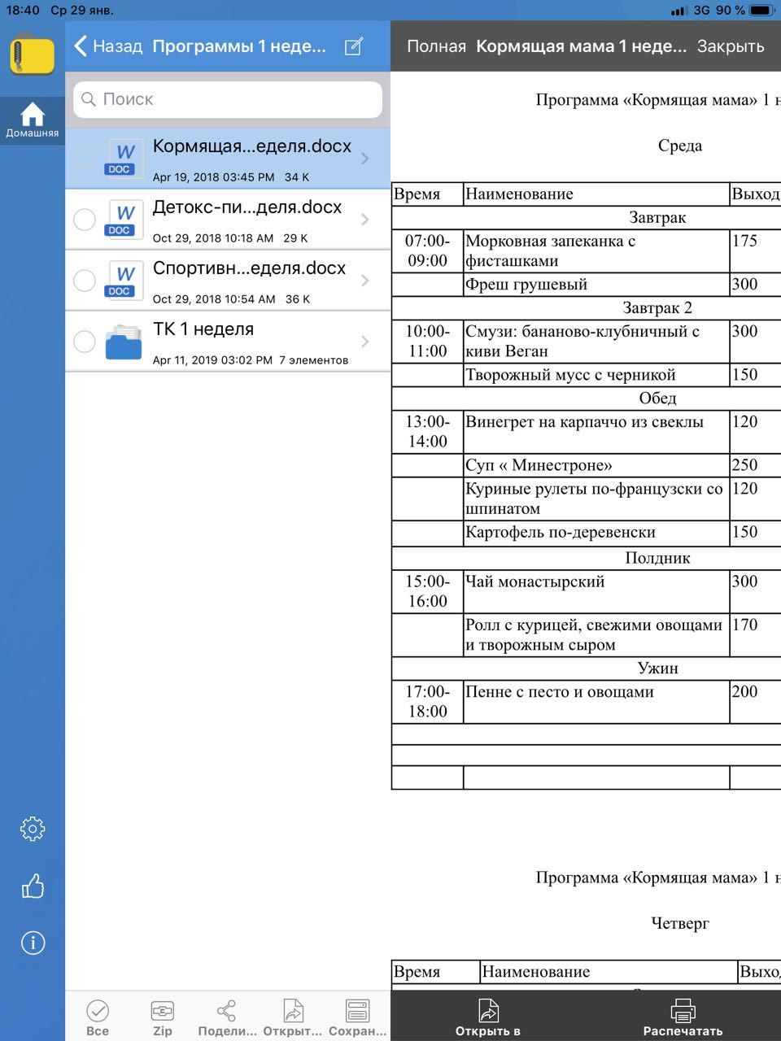Tap the Завтрак 2 section row
Viewport: 781px width, 1041px height.
[x=586, y=307]
